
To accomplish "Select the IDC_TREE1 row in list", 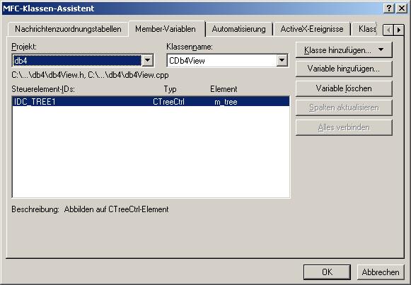I will pos(151,101).
